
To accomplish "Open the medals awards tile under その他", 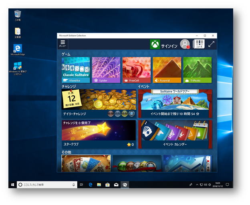I will (137, 163).
